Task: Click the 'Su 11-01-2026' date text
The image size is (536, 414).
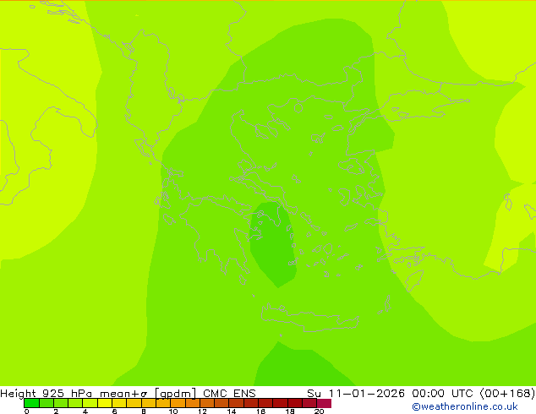Action: (x=356, y=393)
